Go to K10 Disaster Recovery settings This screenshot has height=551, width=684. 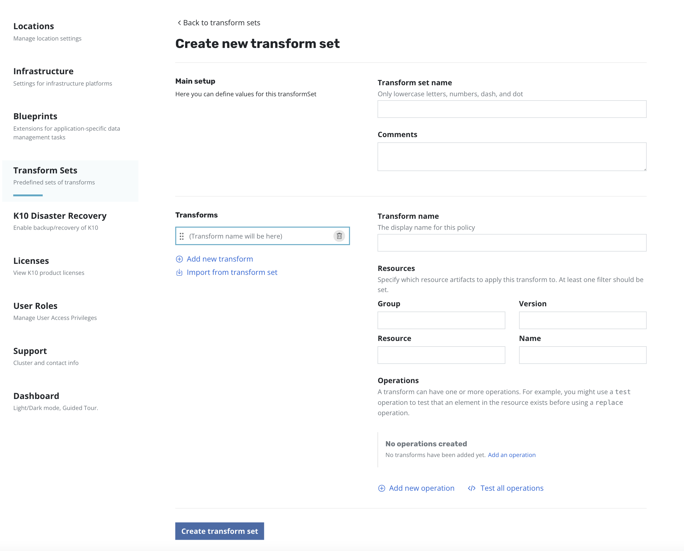coord(60,216)
